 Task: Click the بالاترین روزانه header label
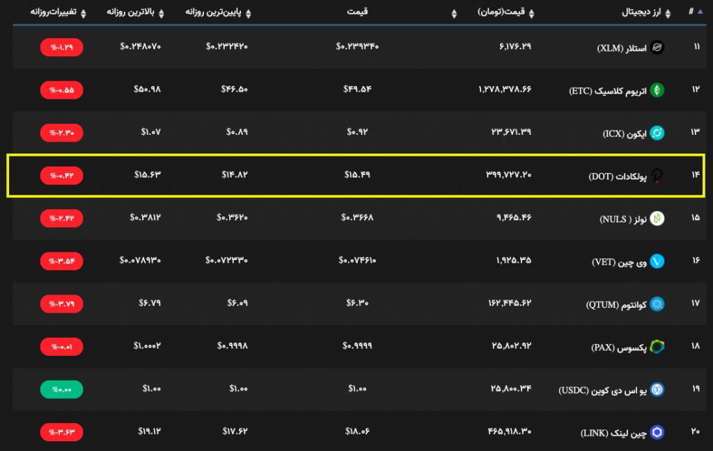[x=130, y=13]
